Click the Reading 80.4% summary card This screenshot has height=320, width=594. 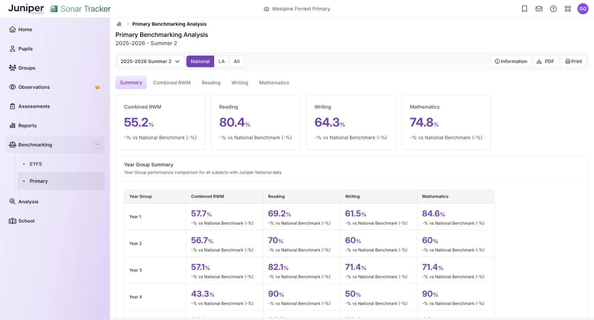256,122
